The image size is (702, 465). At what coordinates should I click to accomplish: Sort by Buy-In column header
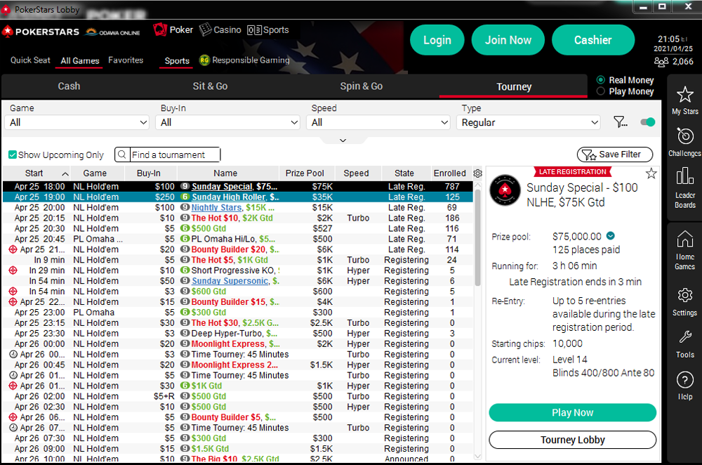click(149, 173)
